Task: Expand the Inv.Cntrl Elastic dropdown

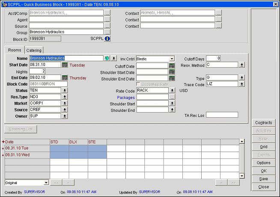Action: 172,59
